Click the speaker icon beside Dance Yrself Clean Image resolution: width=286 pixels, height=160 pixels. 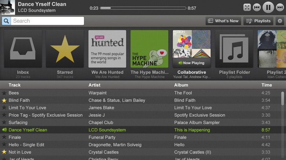pos(4,130)
